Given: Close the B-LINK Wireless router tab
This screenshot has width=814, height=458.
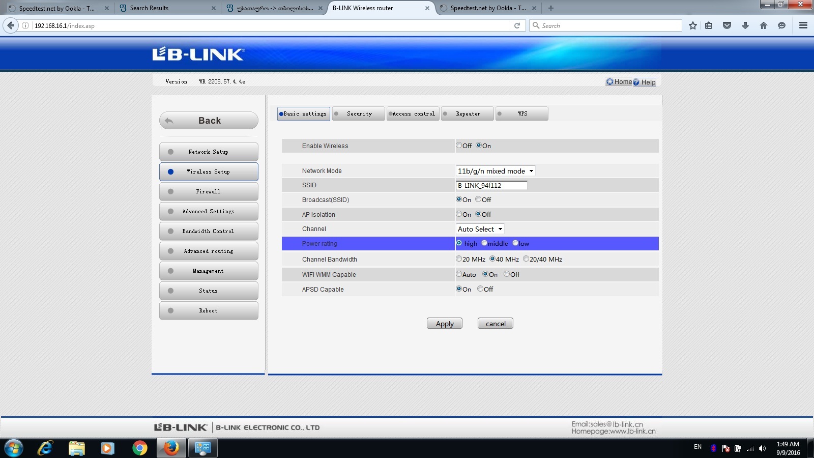Looking at the screenshot, I should pos(427,8).
